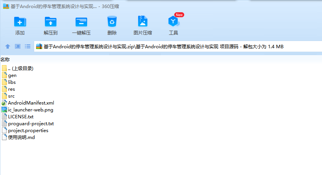Select the "使用说明.md" file name
The width and height of the screenshot is (322, 175).
tap(21, 137)
